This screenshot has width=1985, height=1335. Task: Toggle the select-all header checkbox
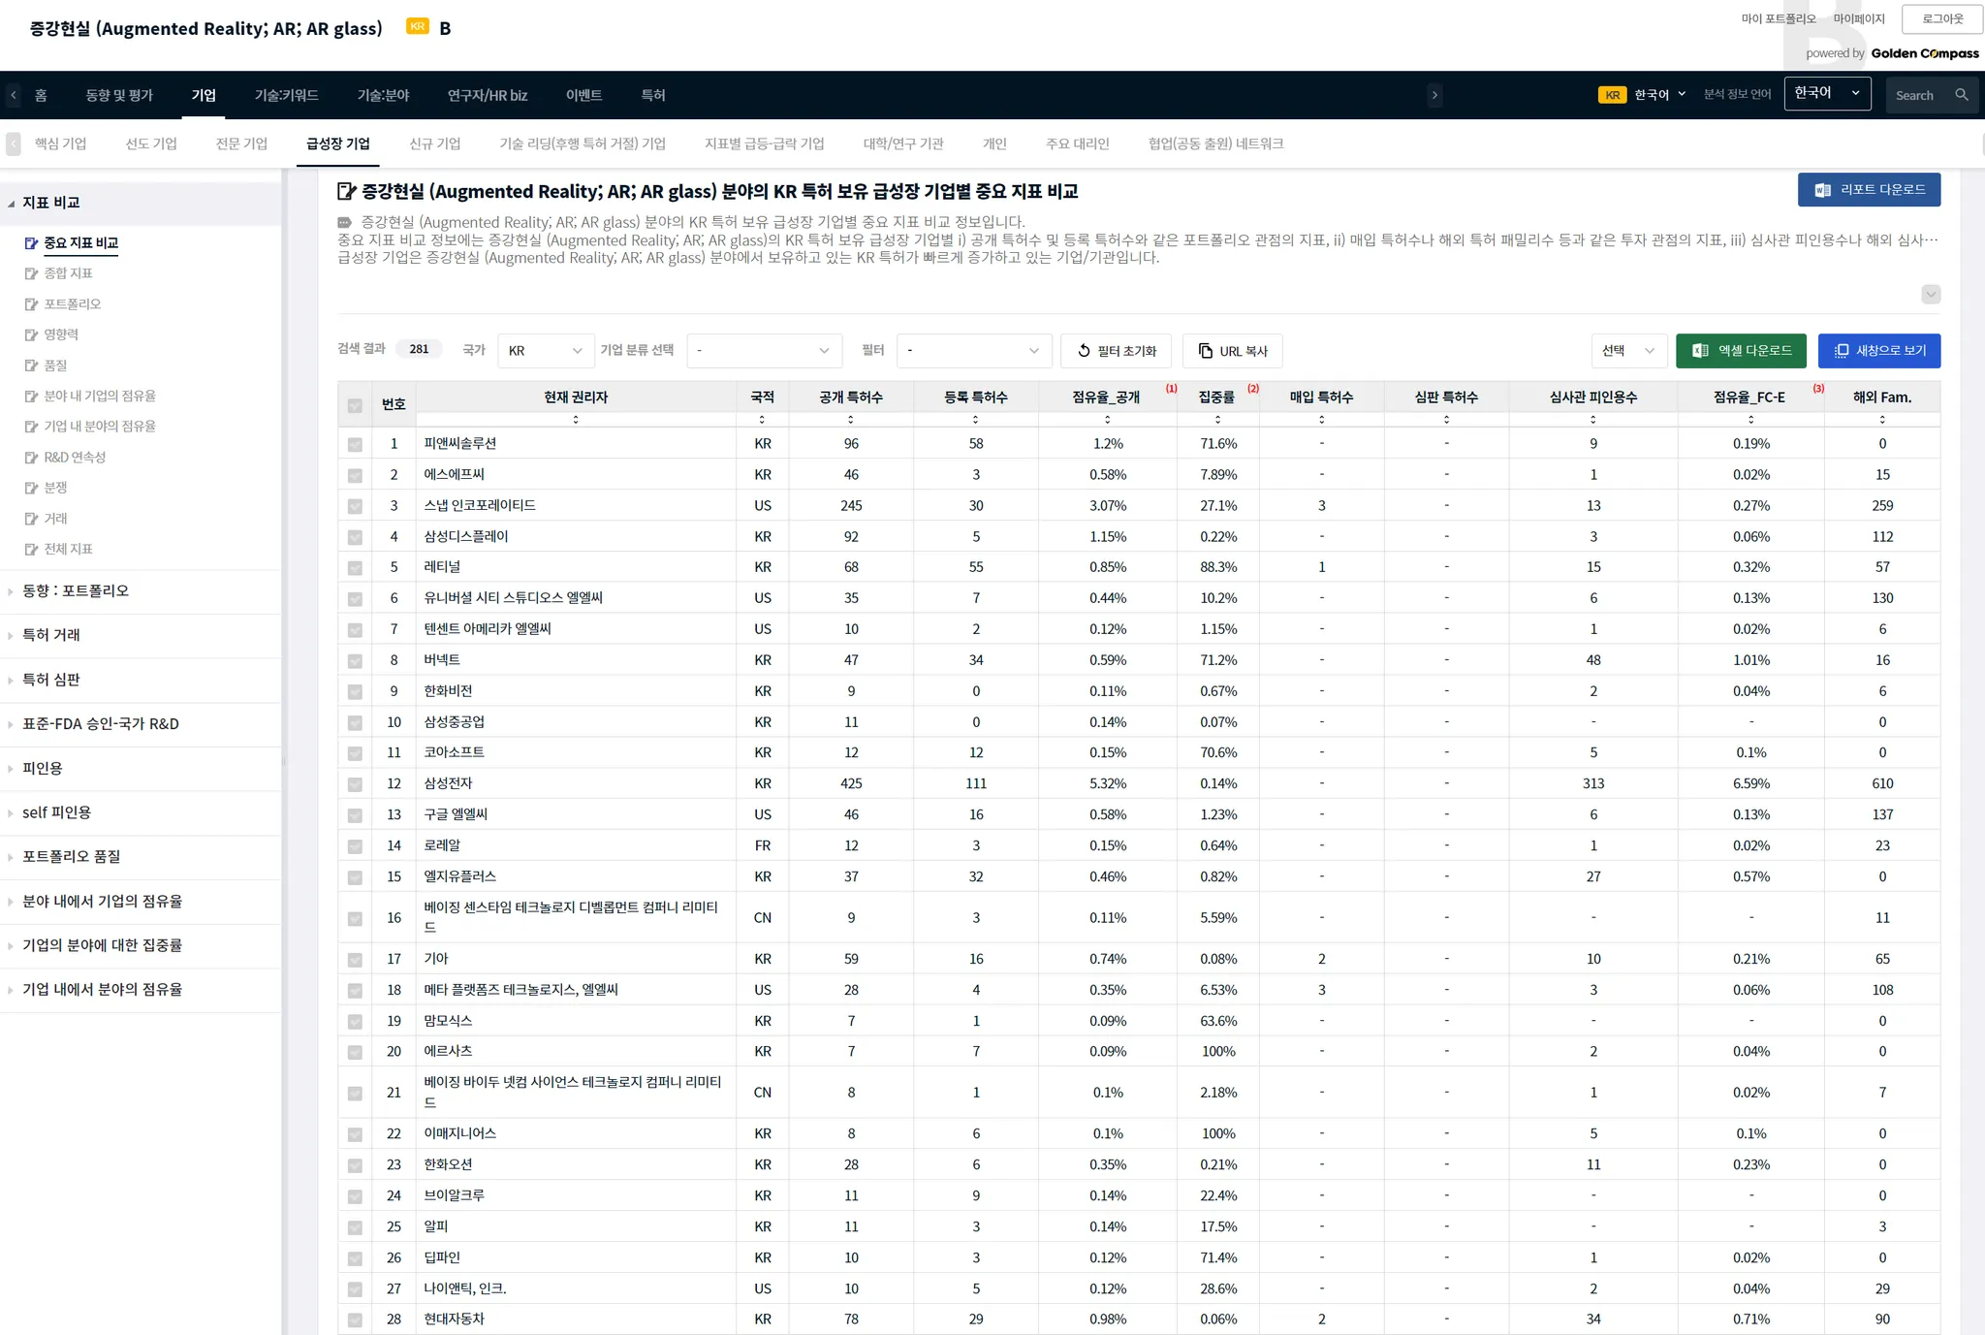click(x=355, y=405)
